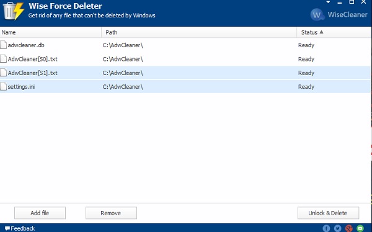Toggle the Status column sort arrow
The width and height of the screenshot is (372, 232).
(321, 32)
